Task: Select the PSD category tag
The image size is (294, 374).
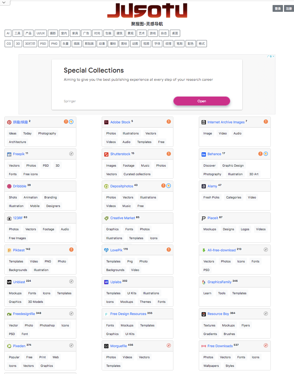Action: 43,44
